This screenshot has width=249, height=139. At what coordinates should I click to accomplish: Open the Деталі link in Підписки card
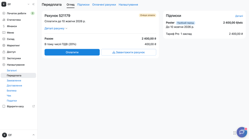239,16
